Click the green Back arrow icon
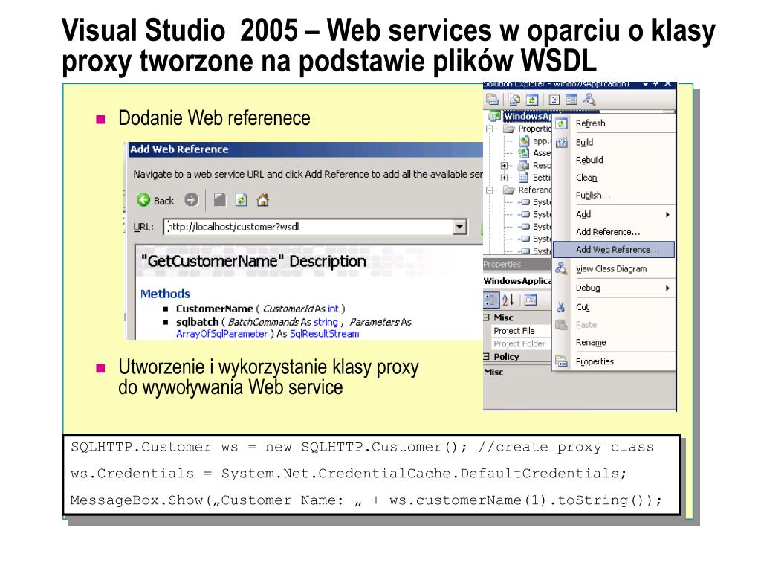 click(x=143, y=199)
